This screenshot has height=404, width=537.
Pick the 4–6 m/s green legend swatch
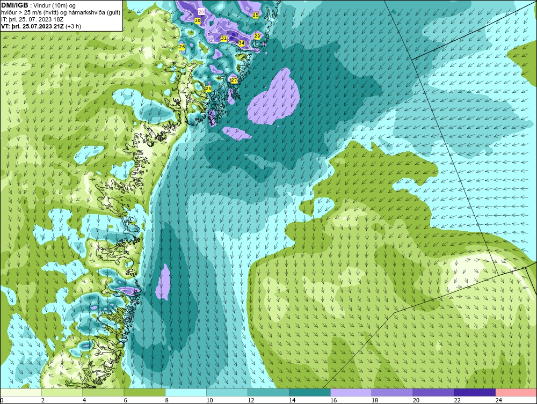point(103,392)
